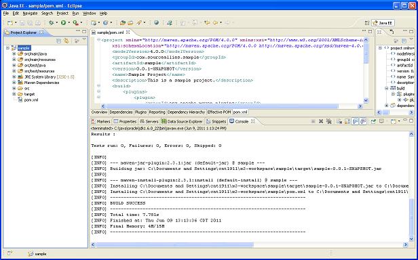Viewport: 418px width, 260px height.
Task: Toggle Show Console on Standard Error Changes
Action: pyautogui.click(x=363, y=121)
